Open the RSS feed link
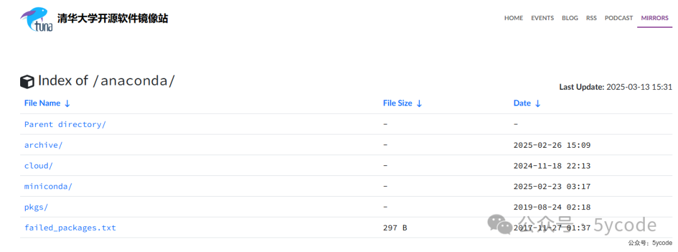Screen dimensions: 678x252 tap(591, 18)
